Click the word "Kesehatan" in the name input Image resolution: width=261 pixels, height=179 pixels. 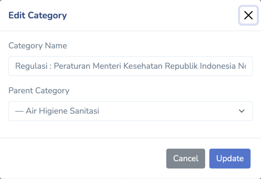point(143,66)
